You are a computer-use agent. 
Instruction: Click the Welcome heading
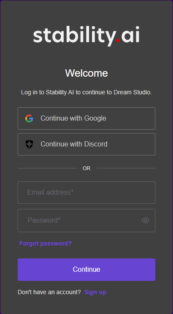(x=86, y=73)
